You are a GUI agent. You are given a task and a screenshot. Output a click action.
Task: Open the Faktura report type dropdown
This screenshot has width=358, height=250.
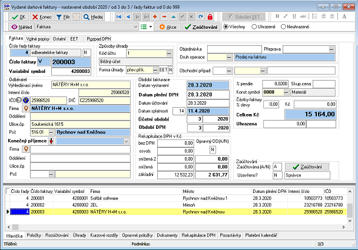(135, 27)
